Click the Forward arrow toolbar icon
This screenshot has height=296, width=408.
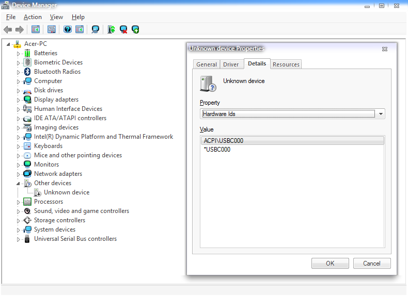(x=20, y=29)
